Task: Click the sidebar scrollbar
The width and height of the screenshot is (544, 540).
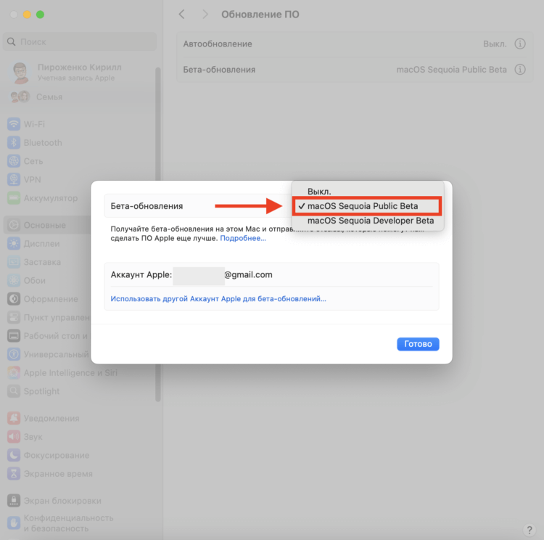Action: [158, 234]
